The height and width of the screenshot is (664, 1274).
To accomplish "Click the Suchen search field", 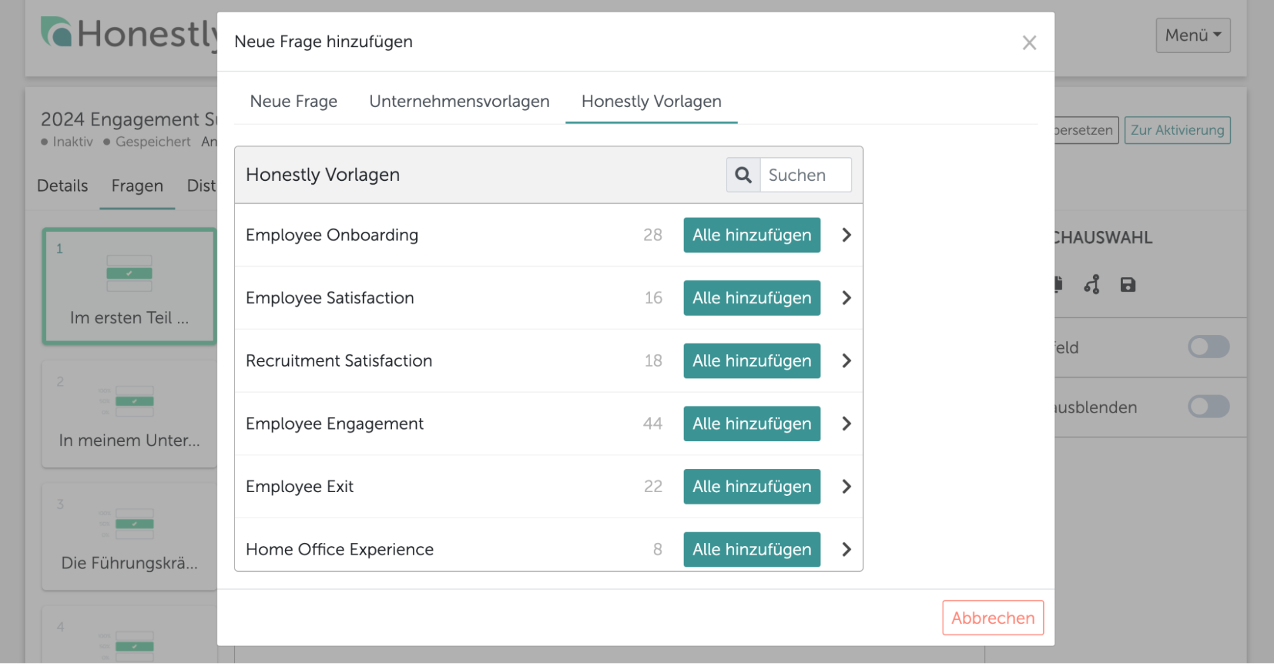I will tap(805, 175).
